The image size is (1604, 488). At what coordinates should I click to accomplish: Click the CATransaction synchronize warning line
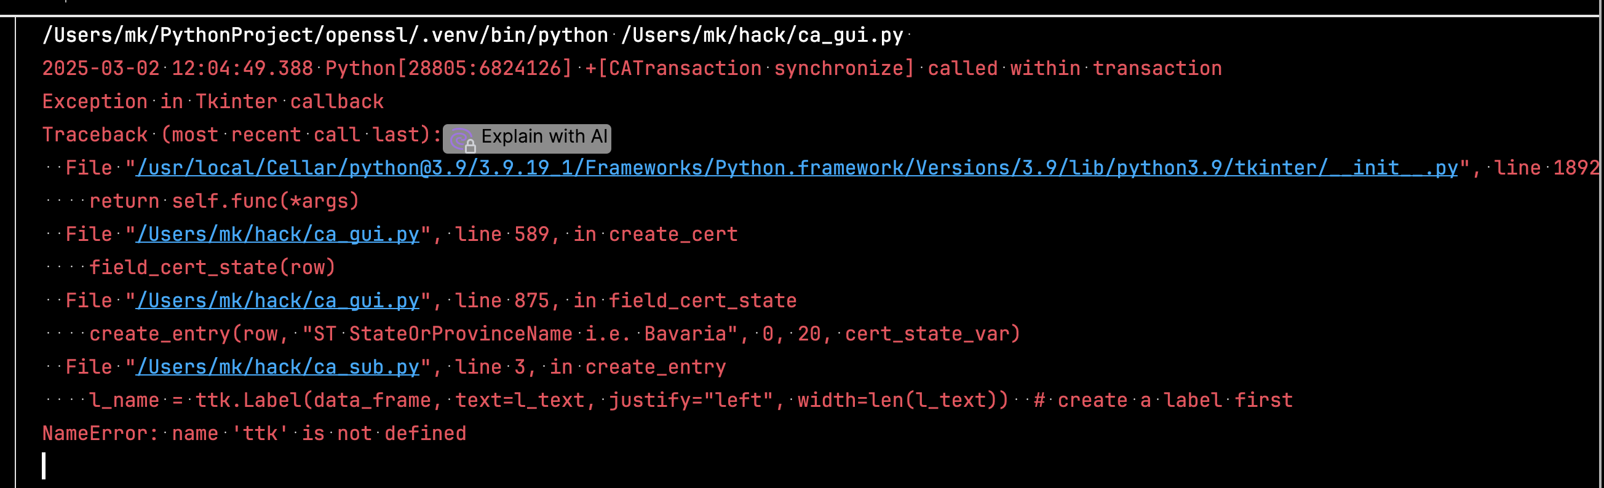[x=632, y=68]
